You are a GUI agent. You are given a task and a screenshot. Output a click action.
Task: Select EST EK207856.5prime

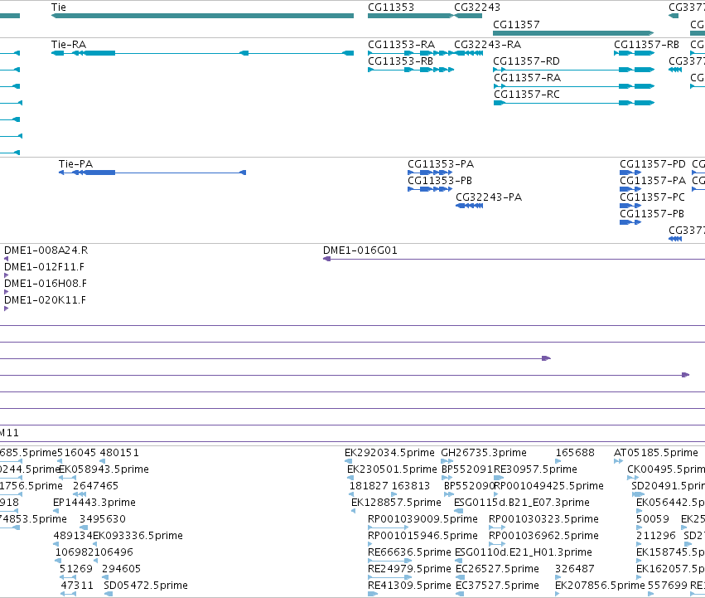[x=600, y=586]
